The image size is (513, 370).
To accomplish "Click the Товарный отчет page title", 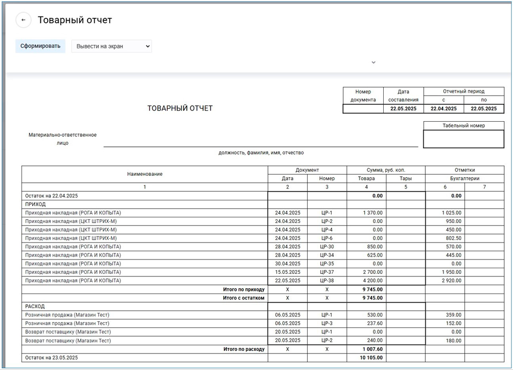I will click(x=75, y=20).
